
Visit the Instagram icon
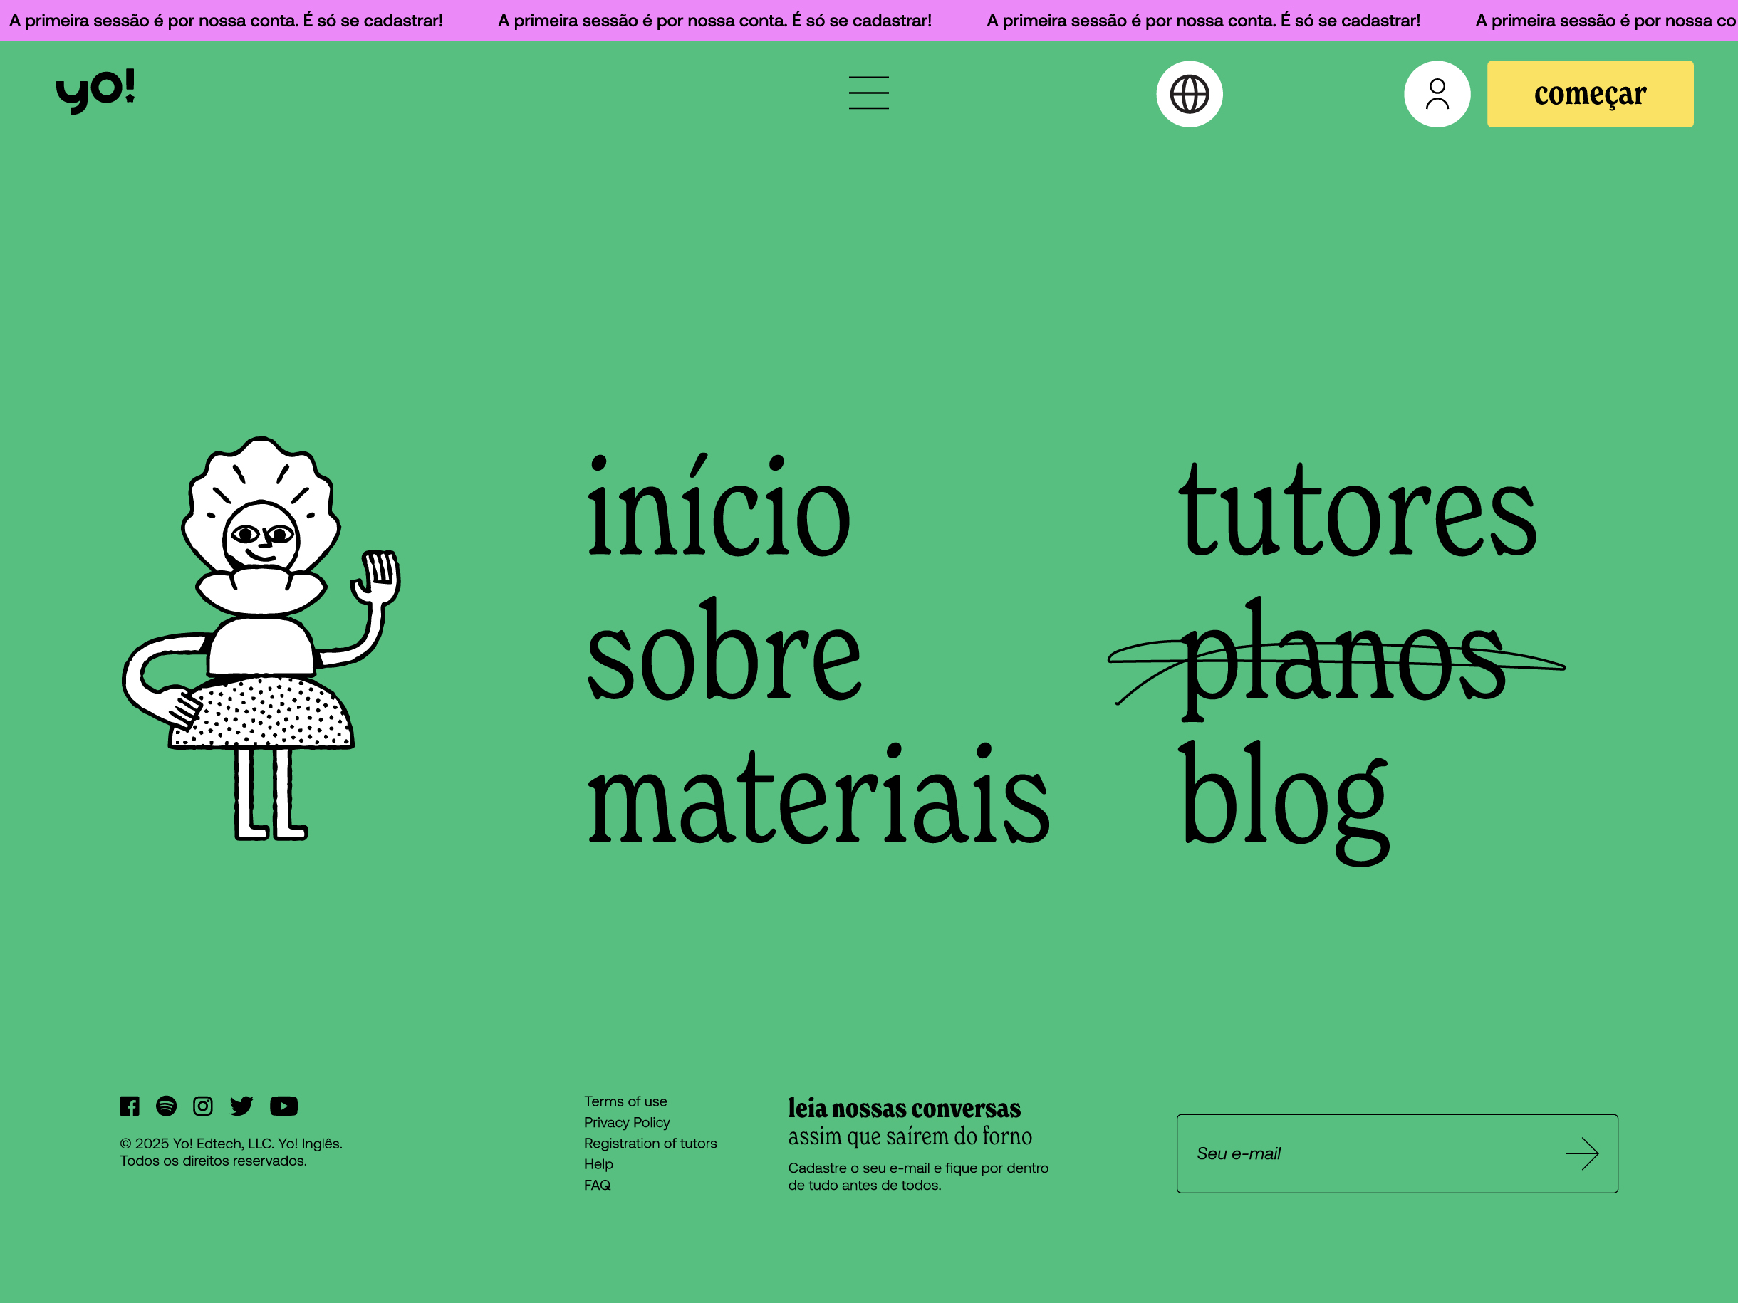click(203, 1106)
